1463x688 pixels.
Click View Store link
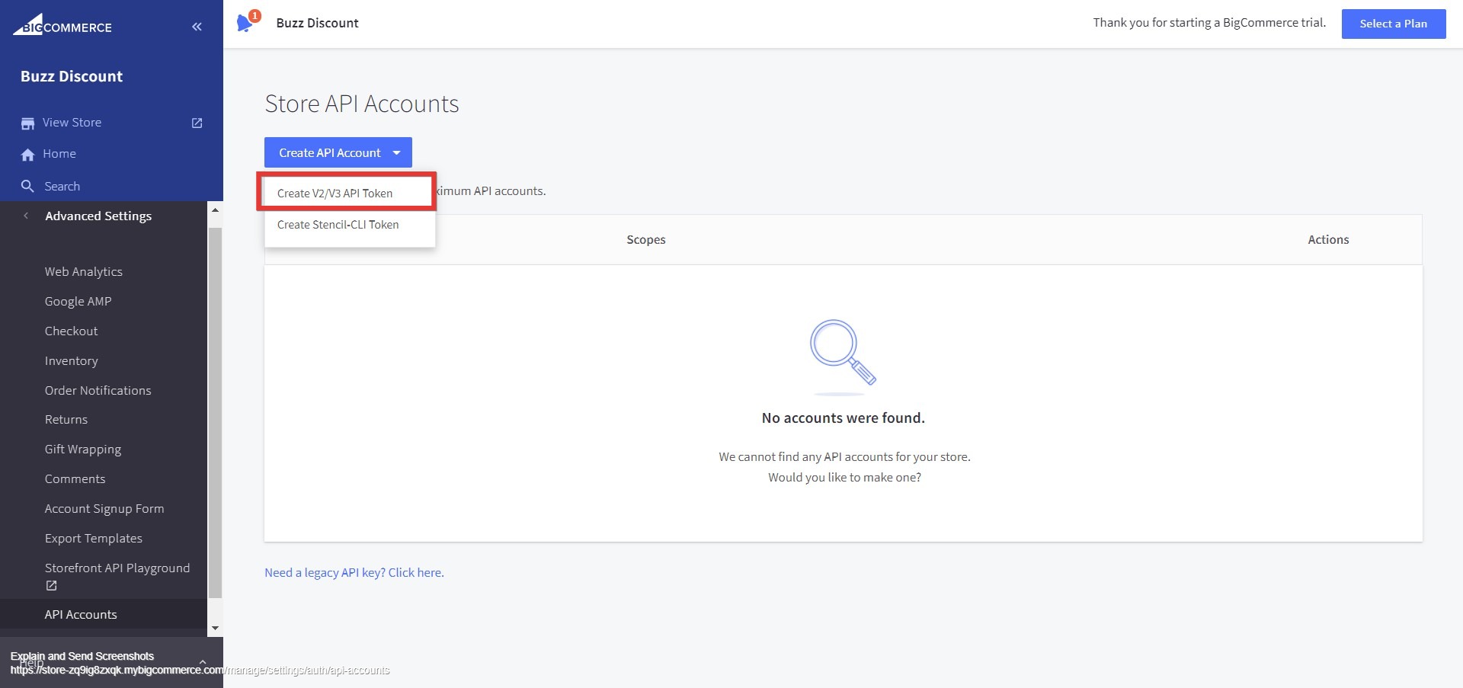[x=72, y=122]
